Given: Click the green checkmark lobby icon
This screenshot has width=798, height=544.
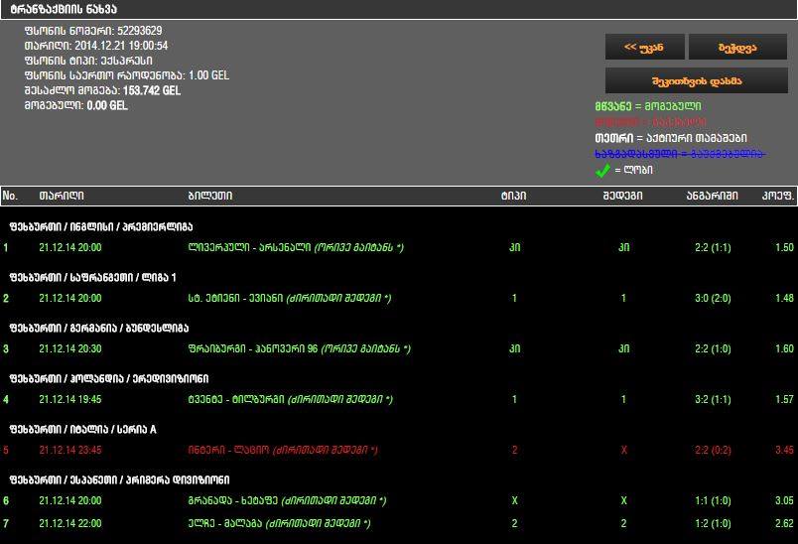Looking at the screenshot, I should pos(602,171).
